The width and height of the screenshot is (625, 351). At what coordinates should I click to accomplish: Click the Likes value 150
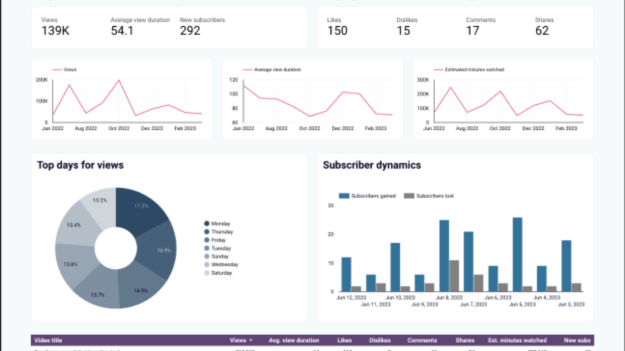click(338, 30)
